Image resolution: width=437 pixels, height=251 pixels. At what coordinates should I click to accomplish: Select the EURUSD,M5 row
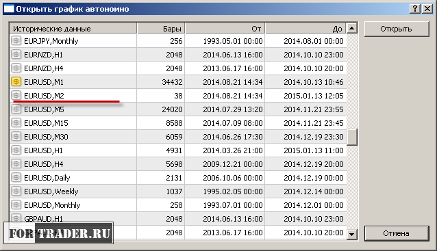point(178,109)
